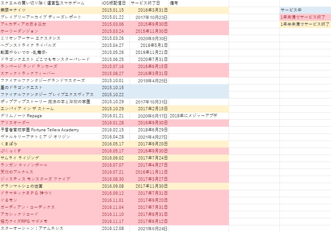Select the cell 'エンパイア イン ザ ストーム'
Image resolution: width=331 pixels, height=232 pixels.
[50, 109]
